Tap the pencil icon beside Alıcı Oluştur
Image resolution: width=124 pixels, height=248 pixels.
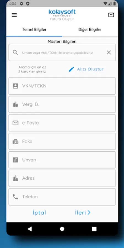coord(71,69)
